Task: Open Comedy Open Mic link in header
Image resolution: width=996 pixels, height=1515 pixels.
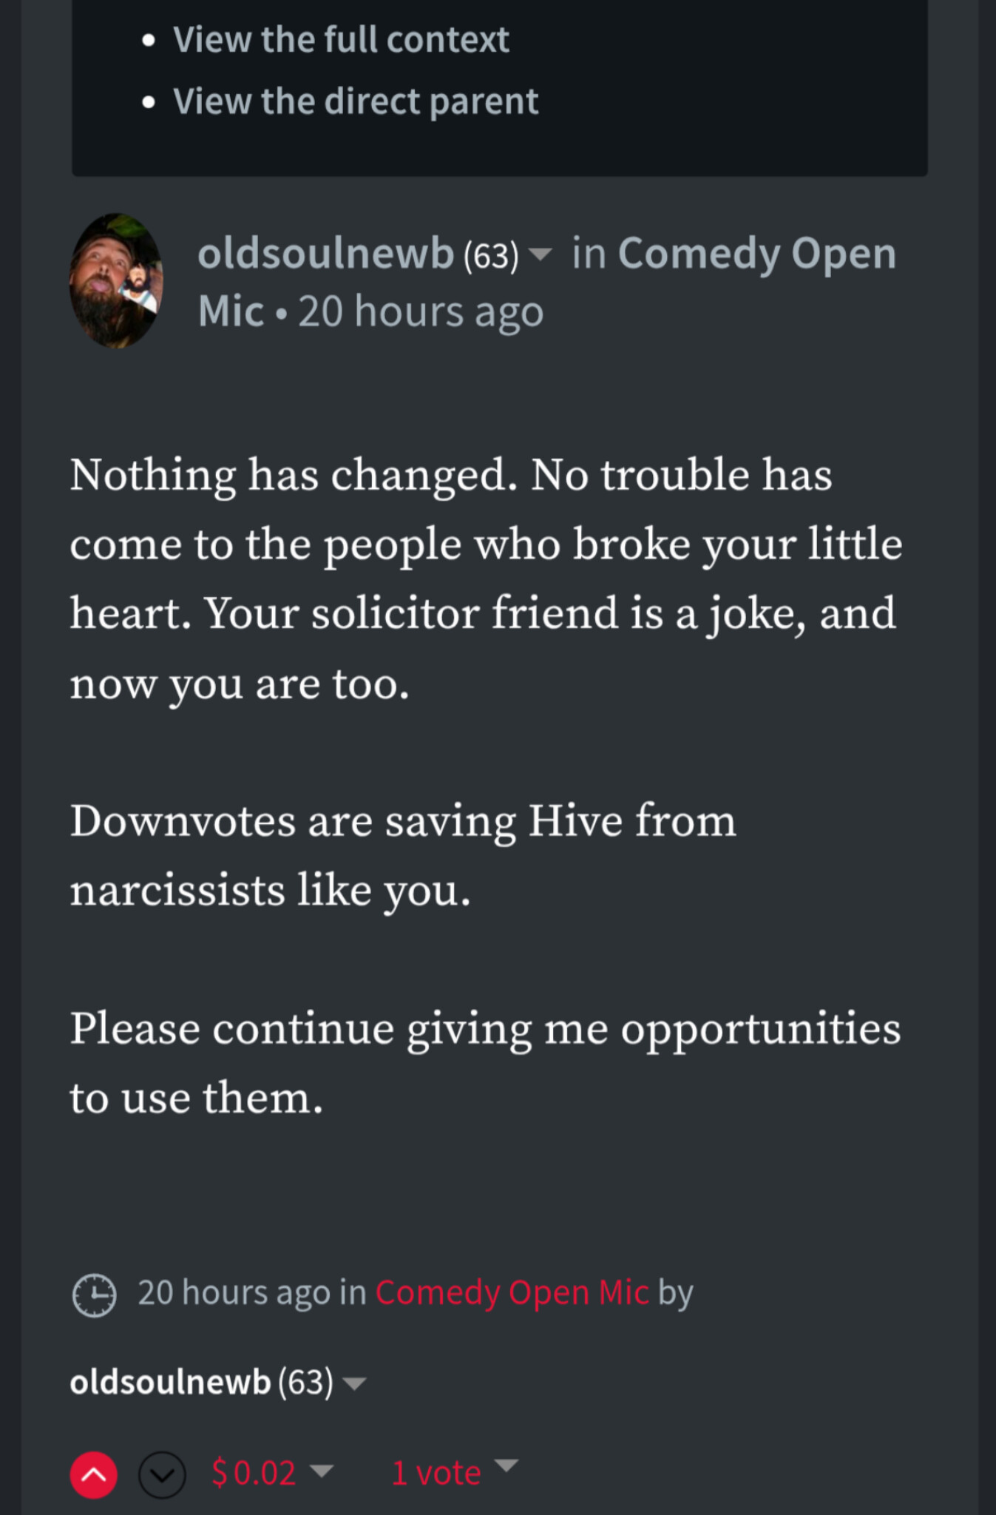Action: pos(756,254)
